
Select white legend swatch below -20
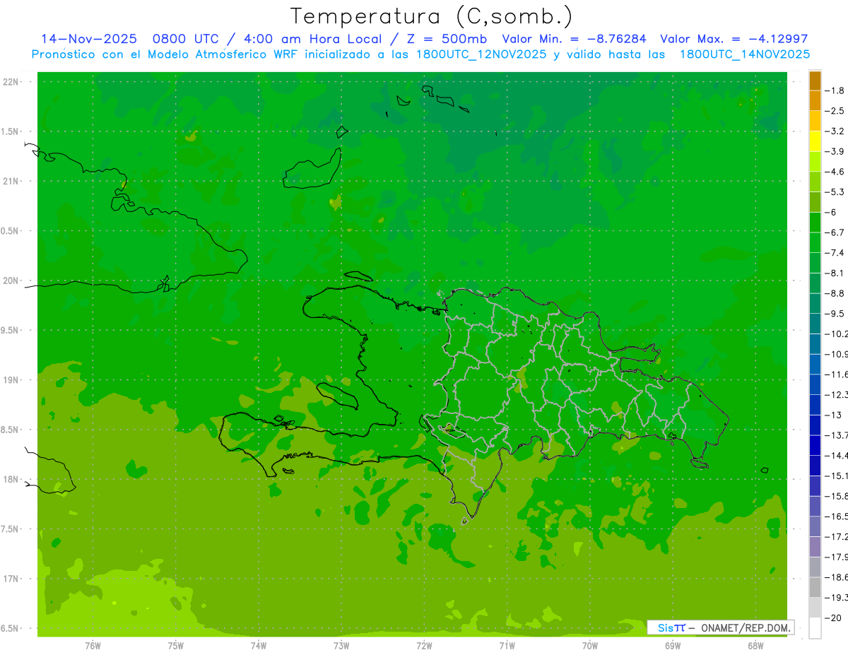815,628
